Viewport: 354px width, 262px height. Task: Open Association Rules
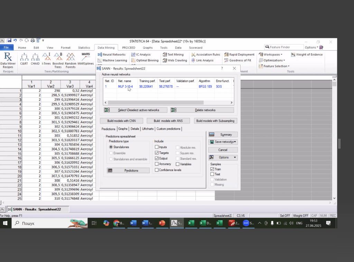tap(206, 55)
